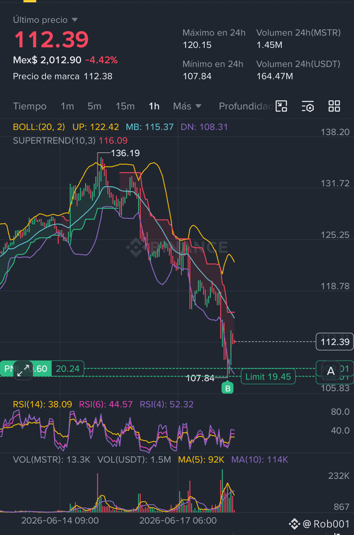Tap the 107.84 low label on chart
The image size is (354, 535).
pyautogui.click(x=200, y=378)
